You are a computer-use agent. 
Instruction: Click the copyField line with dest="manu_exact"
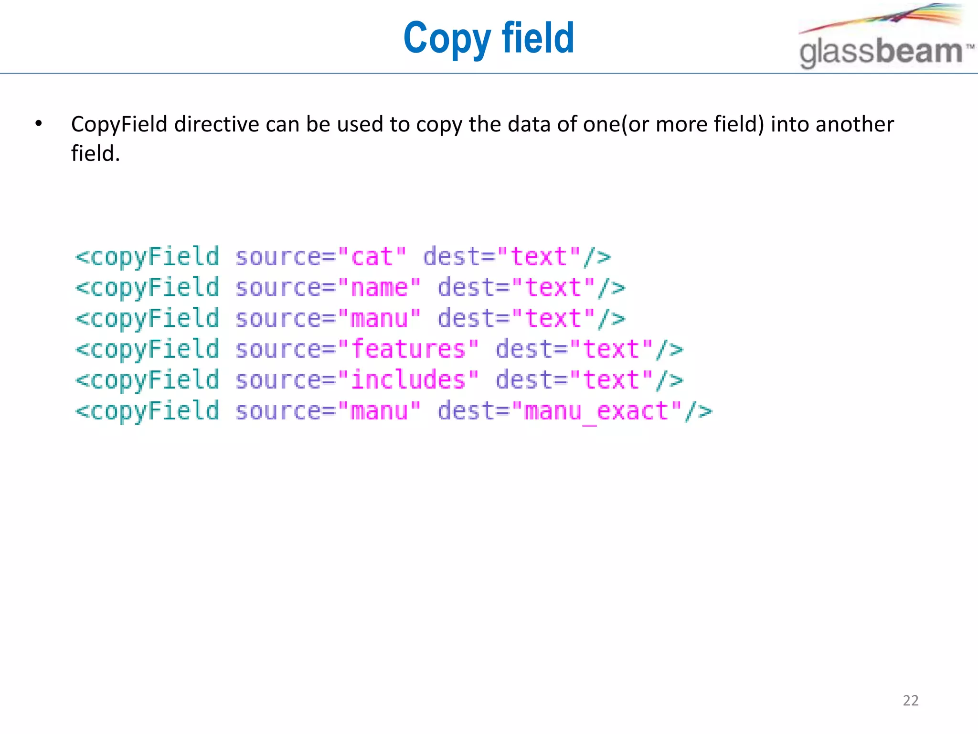393,411
